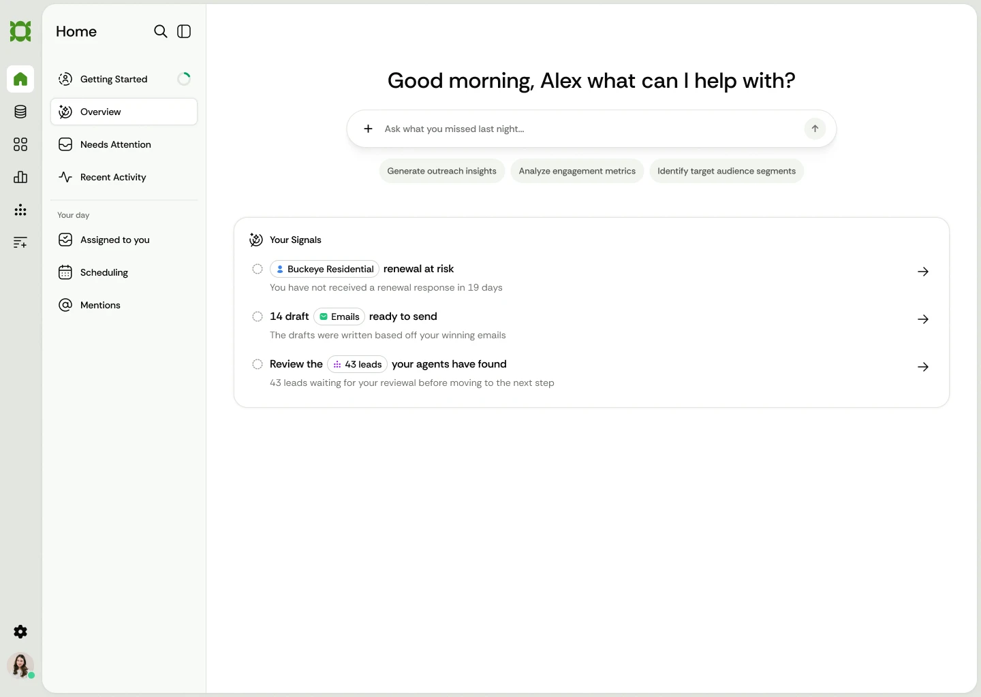The height and width of the screenshot is (697, 981).
Task: Open the draft emails signal arrow
Action: click(923, 319)
